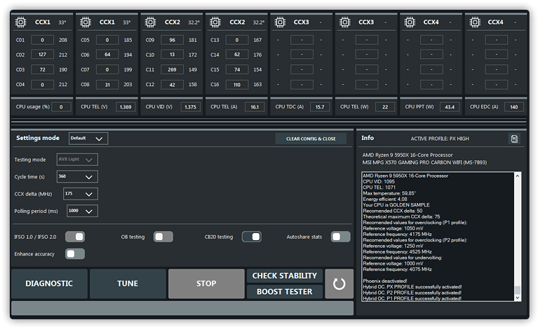Image resolution: width=538 pixels, height=329 pixels.
Task: Toggle the IFSO 1.0 / IFSO 2.0 switch
Action: tap(75, 237)
